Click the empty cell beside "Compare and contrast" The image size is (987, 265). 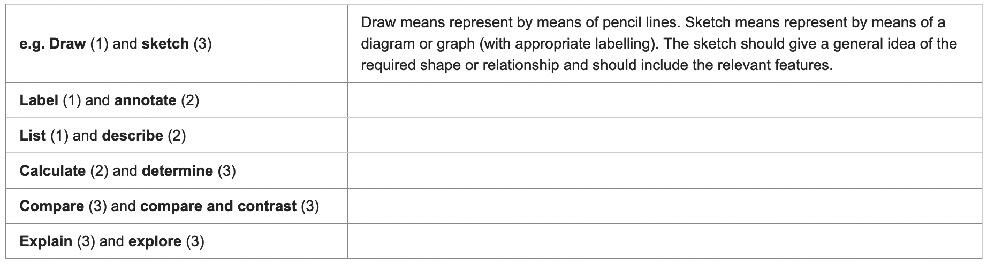point(666,206)
